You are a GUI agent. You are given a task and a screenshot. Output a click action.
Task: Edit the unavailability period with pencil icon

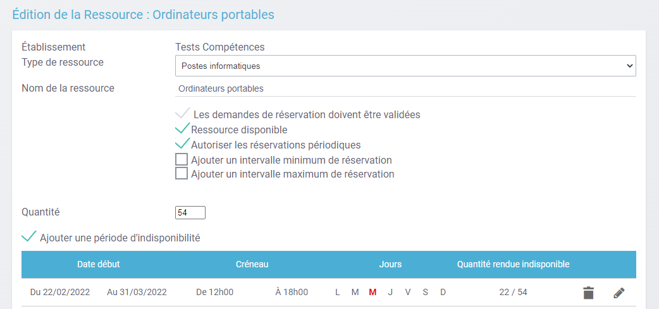coord(619,292)
